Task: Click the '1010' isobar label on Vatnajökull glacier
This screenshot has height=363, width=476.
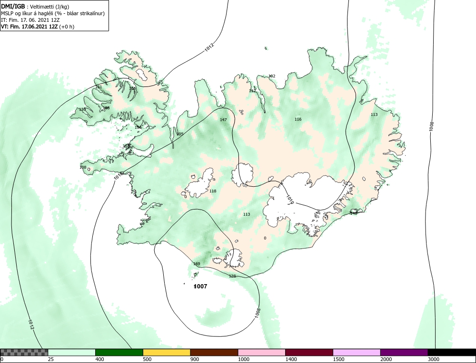Action: point(290,200)
